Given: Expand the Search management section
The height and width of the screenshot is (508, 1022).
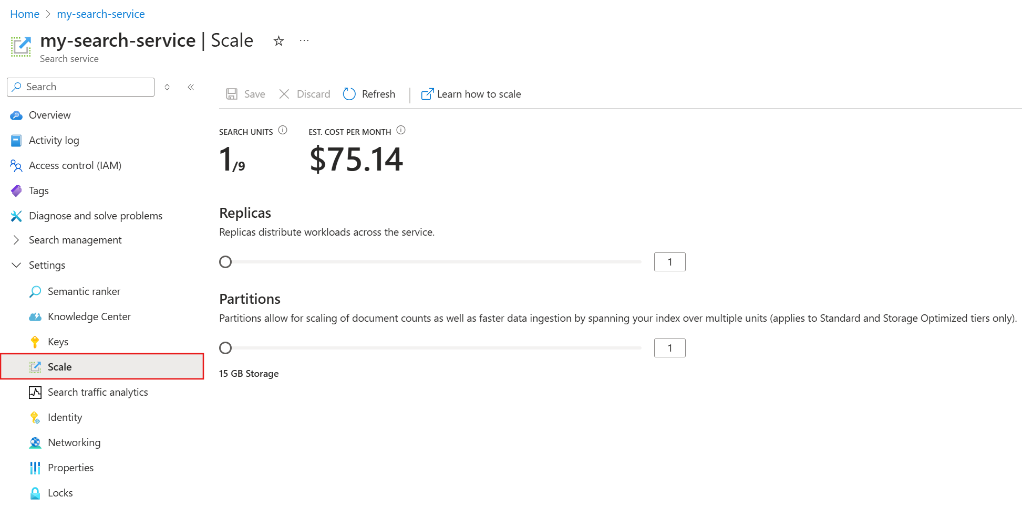Looking at the screenshot, I should click(x=16, y=240).
